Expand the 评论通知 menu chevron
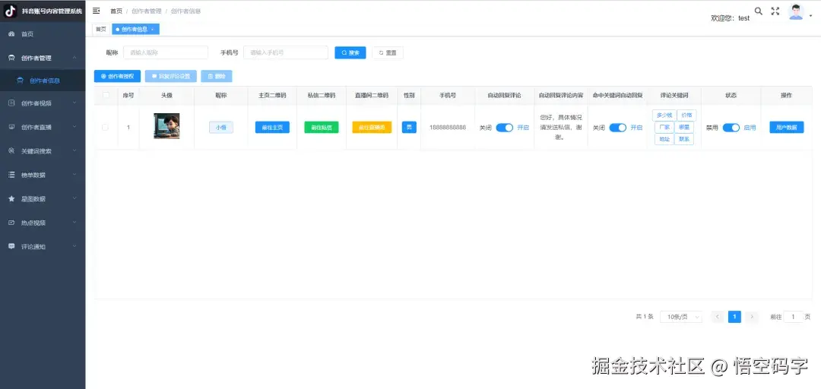The height and width of the screenshot is (389, 821). point(74,246)
